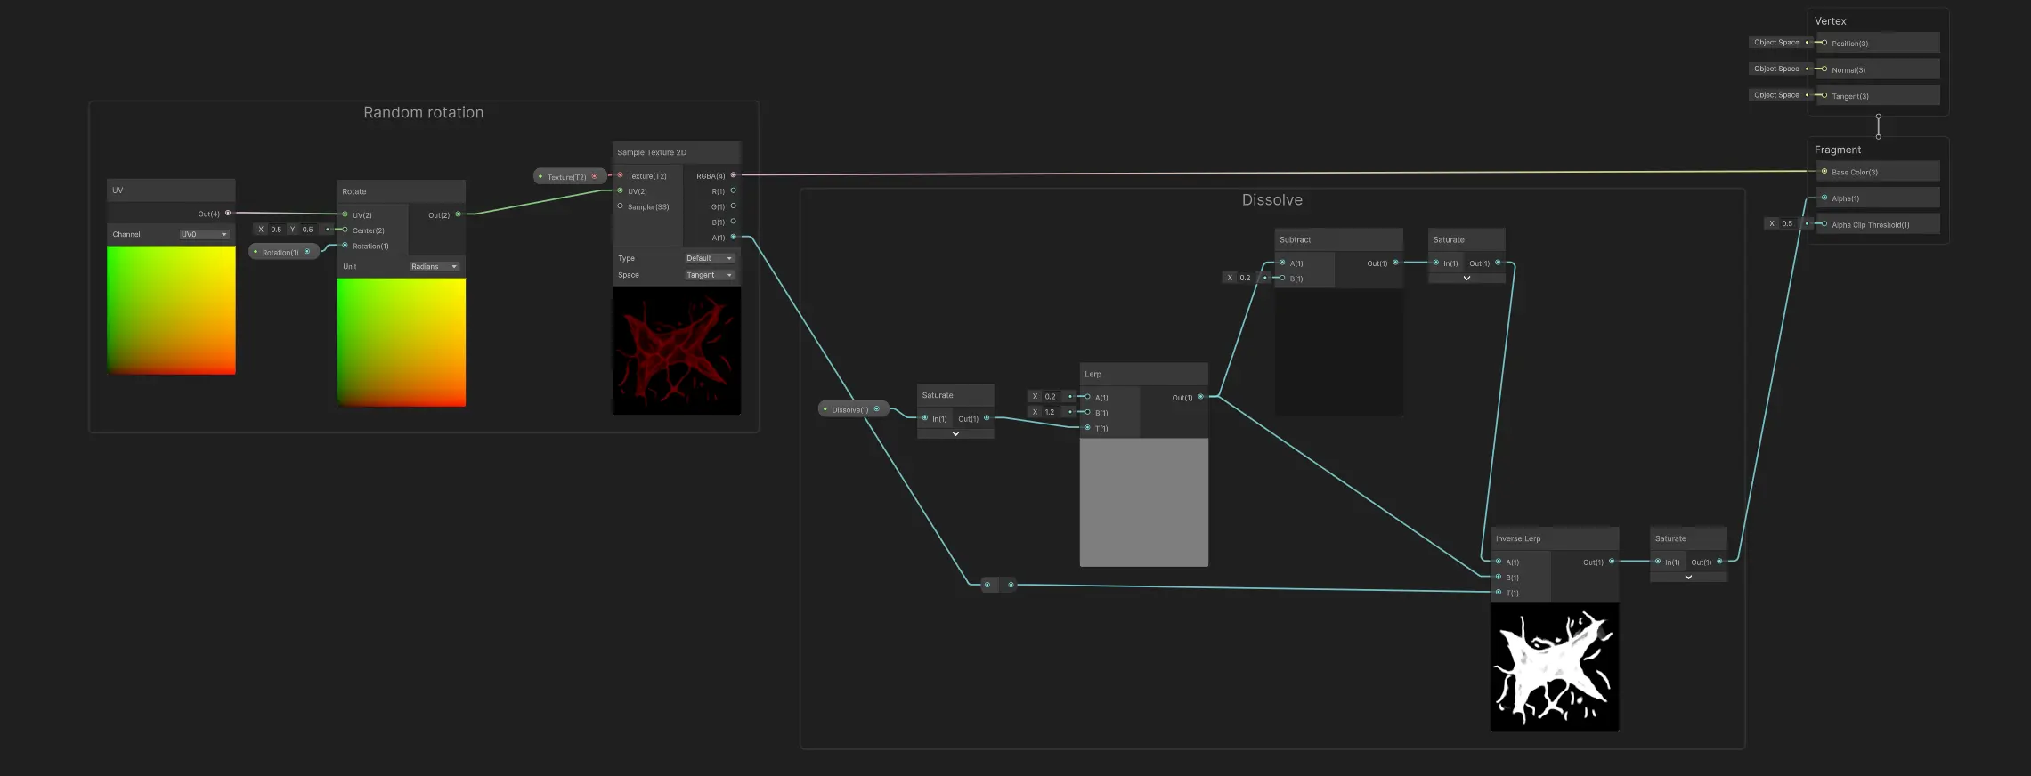Click the Lerp node's Out(1) output port
The height and width of the screenshot is (776, 2031).
click(1201, 397)
